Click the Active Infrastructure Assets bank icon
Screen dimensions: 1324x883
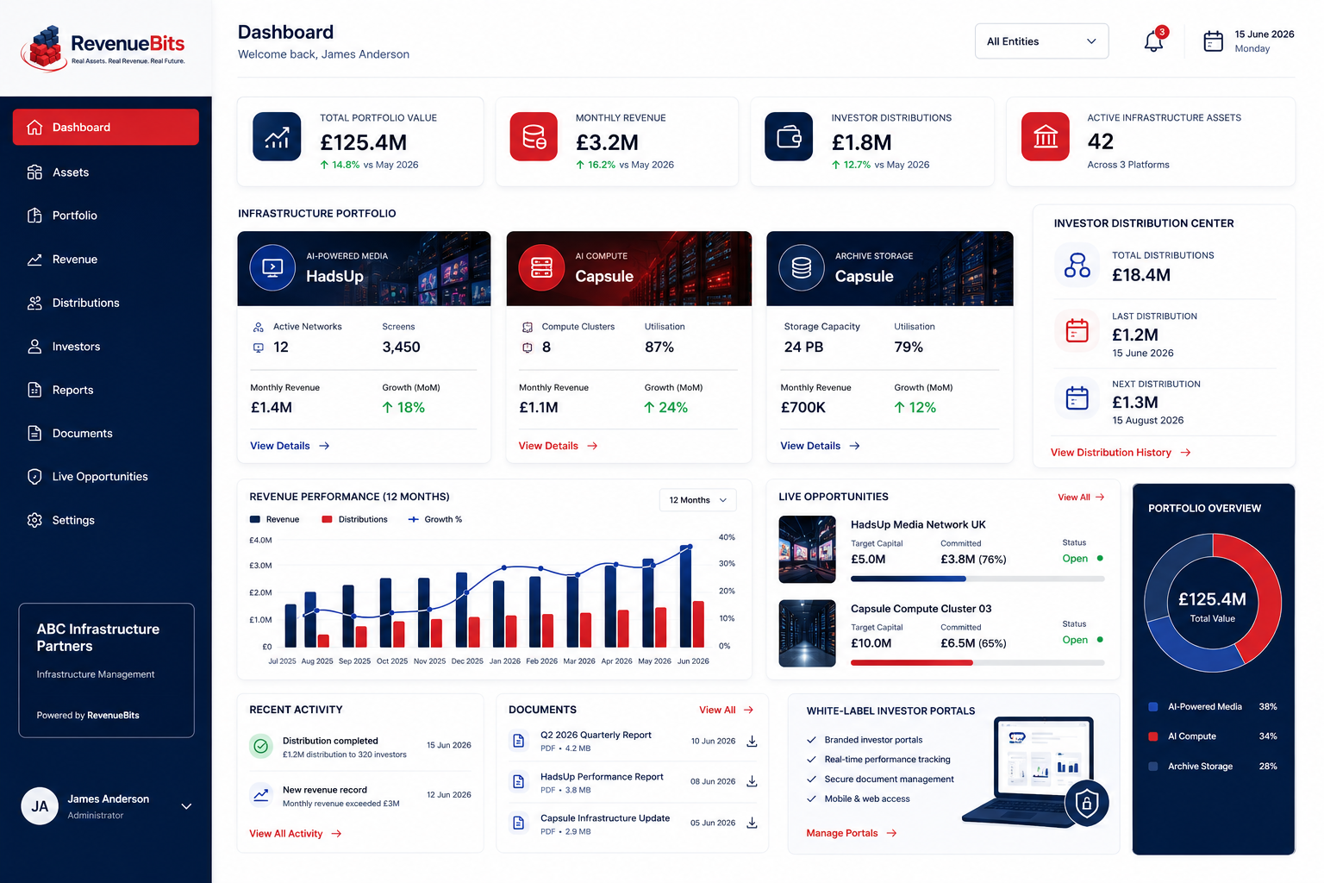(x=1046, y=137)
